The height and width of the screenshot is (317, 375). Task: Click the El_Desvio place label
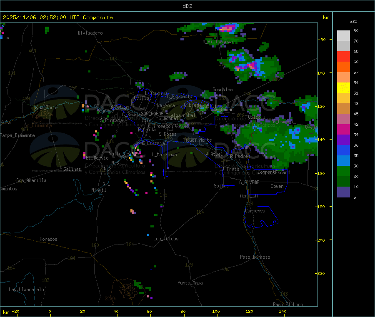click(x=97, y=158)
